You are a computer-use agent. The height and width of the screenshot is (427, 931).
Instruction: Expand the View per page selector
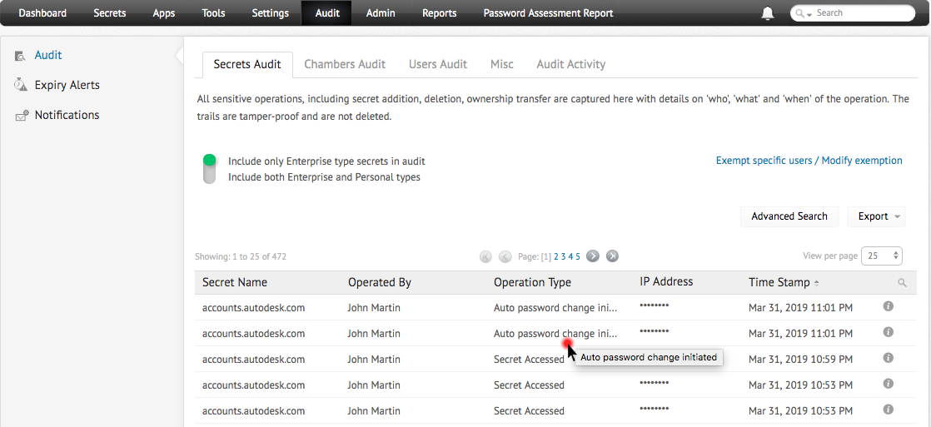pyautogui.click(x=883, y=256)
